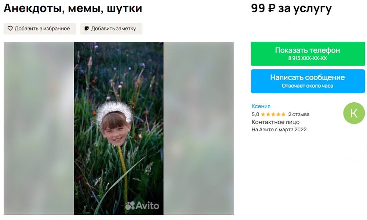Click the blurred left side of gallery
The width and height of the screenshot is (367, 220).
pyautogui.click(x=39, y=128)
